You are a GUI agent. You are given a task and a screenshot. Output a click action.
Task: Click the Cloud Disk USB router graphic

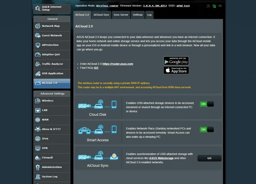click(x=97, y=104)
